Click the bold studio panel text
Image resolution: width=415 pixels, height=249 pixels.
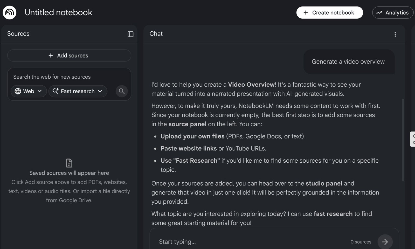(x=324, y=183)
